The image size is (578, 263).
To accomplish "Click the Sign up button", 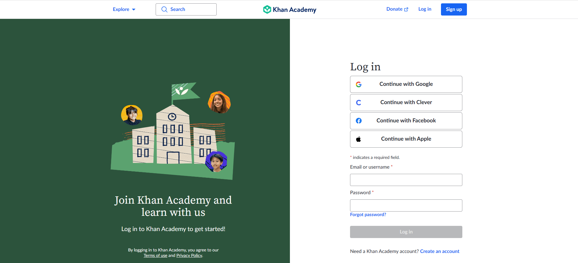I will click(x=454, y=9).
